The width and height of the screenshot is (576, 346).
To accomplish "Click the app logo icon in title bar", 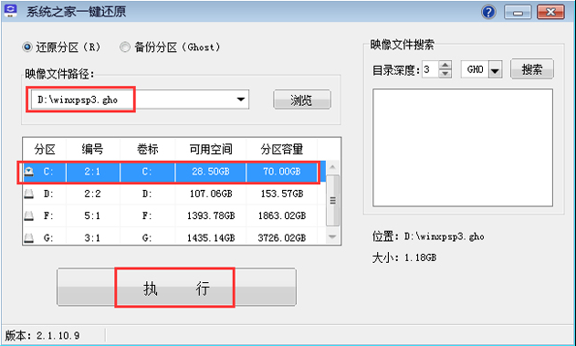I will (x=10, y=11).
